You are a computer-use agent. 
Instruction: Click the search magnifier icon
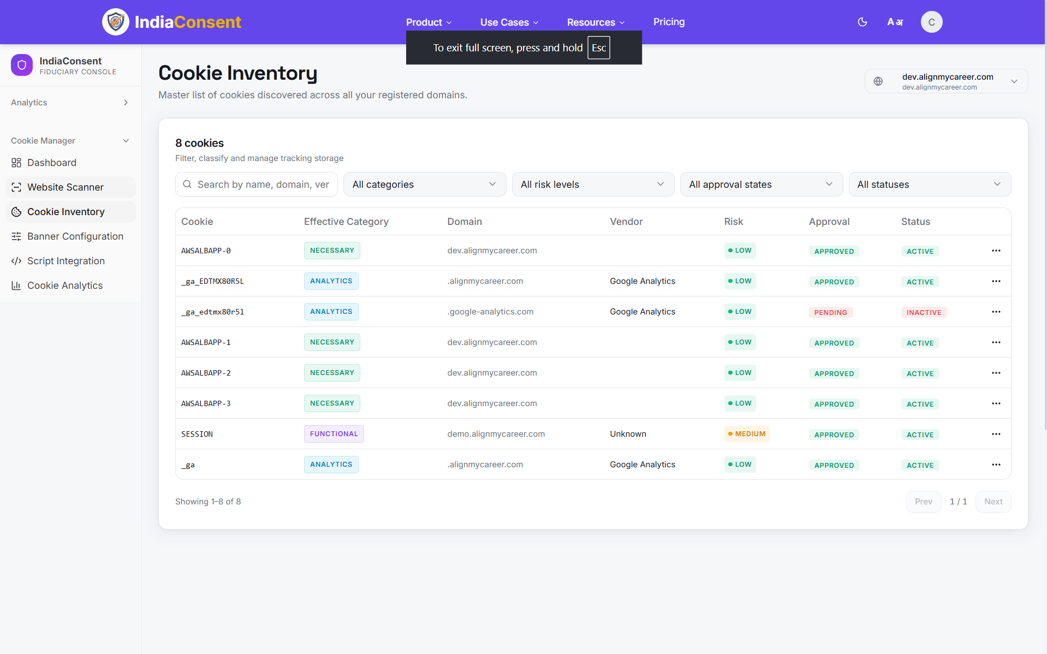(x=187, y=185)
